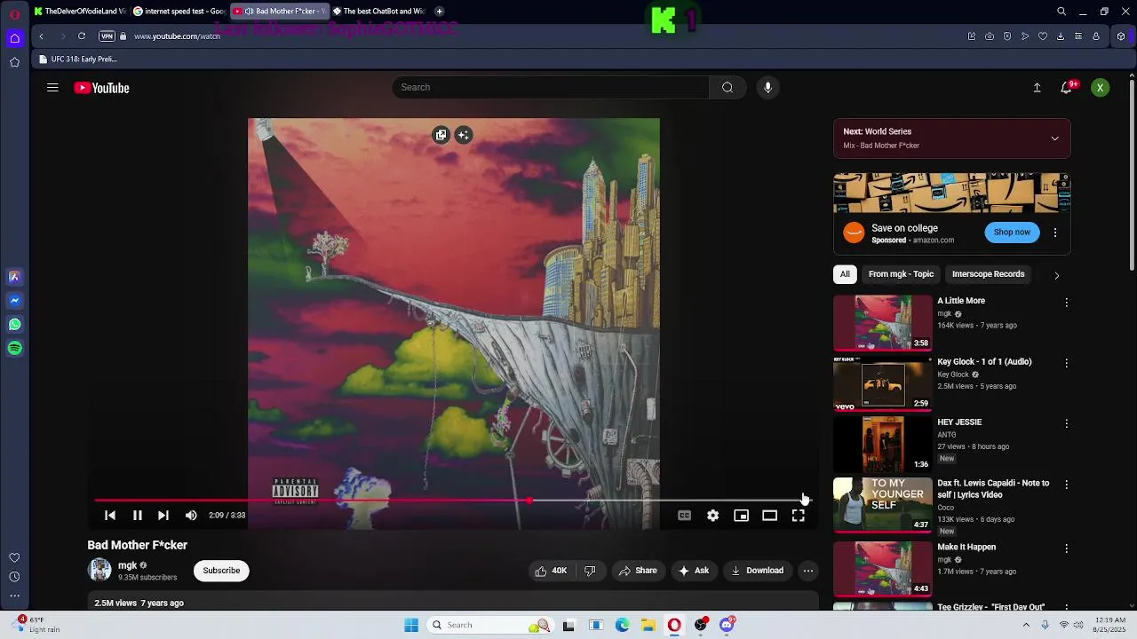
Task: Open A Little More video thumbnail
Action: [x=882, y=323]
